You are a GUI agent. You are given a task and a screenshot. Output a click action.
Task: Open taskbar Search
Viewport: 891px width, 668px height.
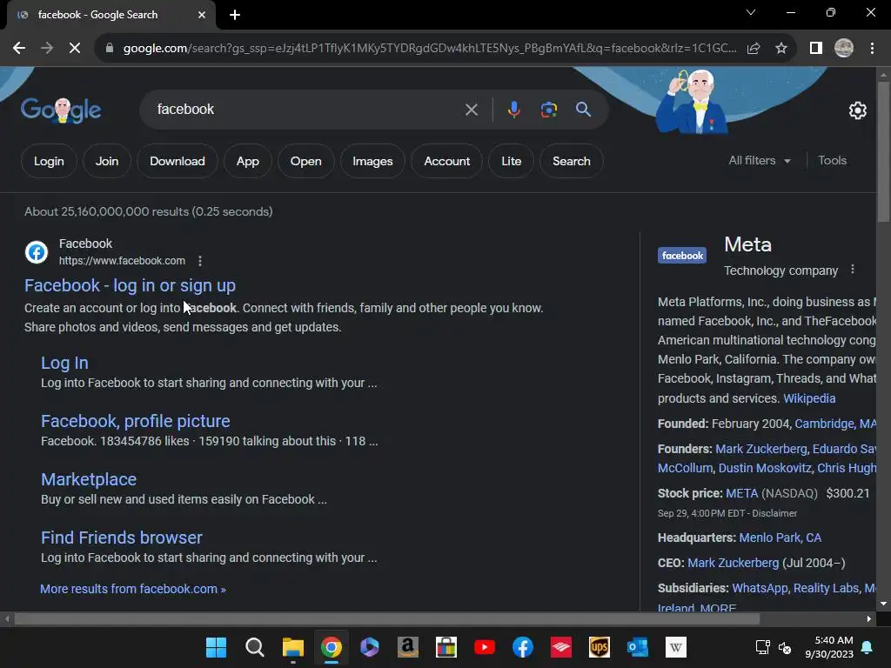tap(255, 647)
